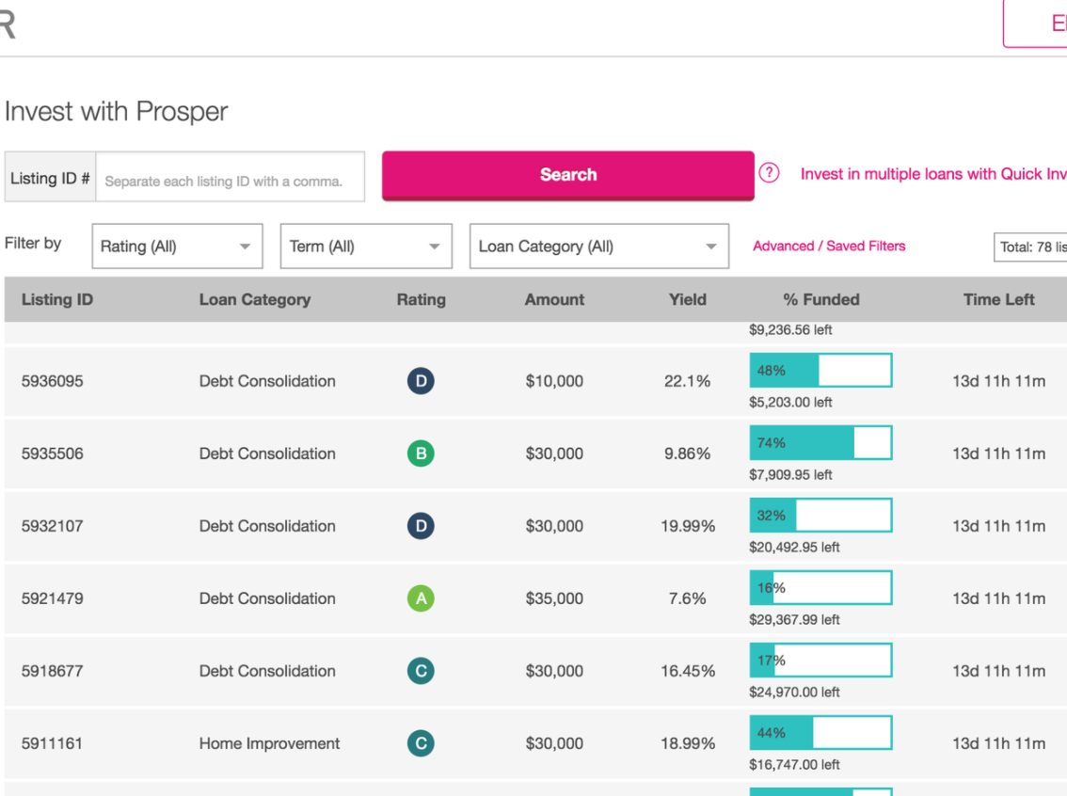1067x796 pixels.
Task: Click the B rating badge for listing 5935506
Action: [x=421, y=454]
